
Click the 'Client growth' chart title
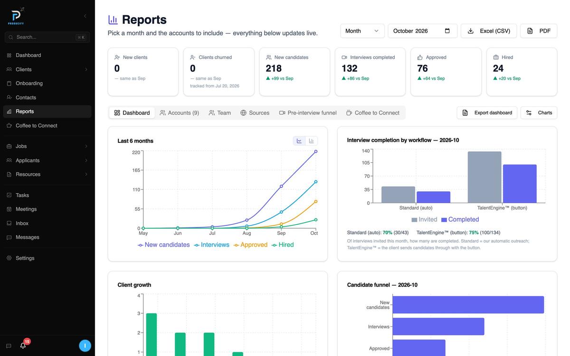(x=134, y=285)
